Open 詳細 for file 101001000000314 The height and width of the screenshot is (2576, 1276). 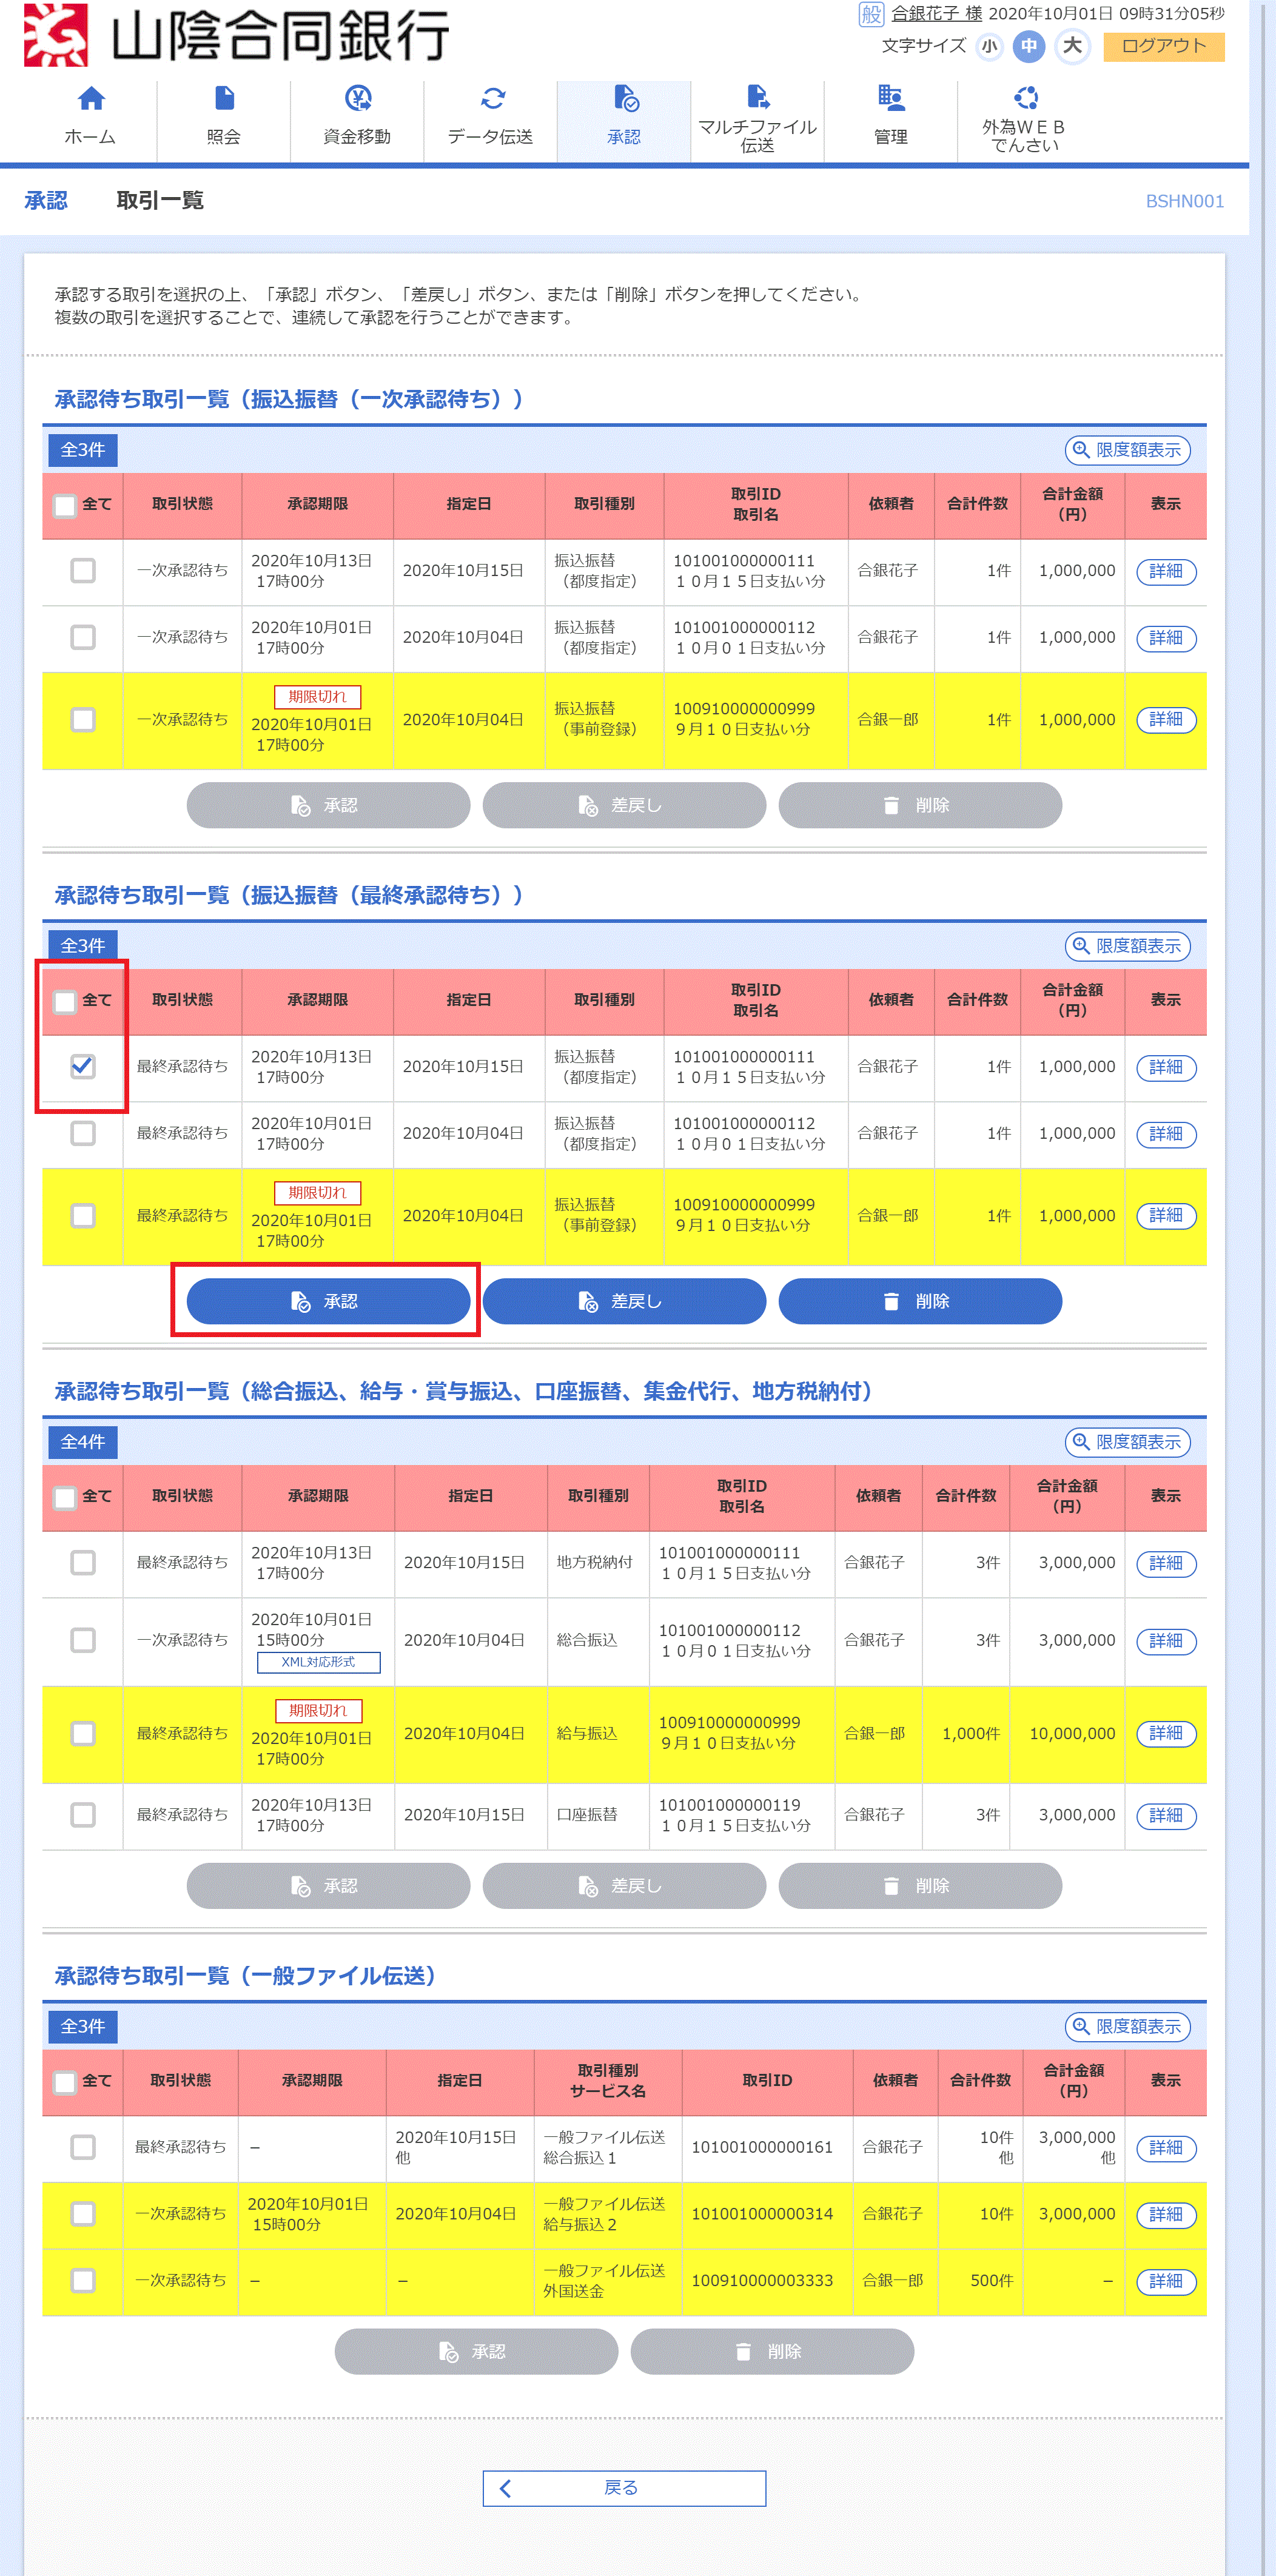point(1166,2214)
